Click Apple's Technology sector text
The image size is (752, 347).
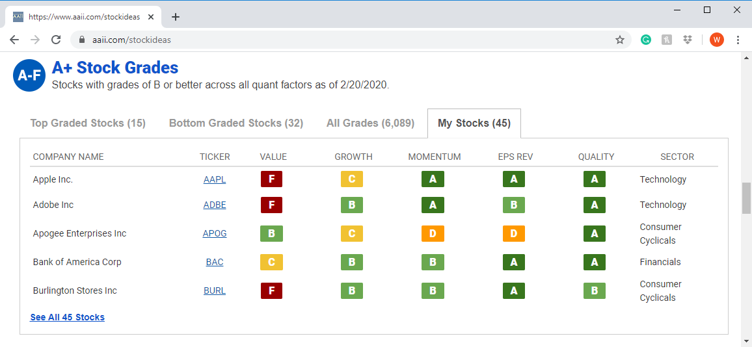click(664, 180)
